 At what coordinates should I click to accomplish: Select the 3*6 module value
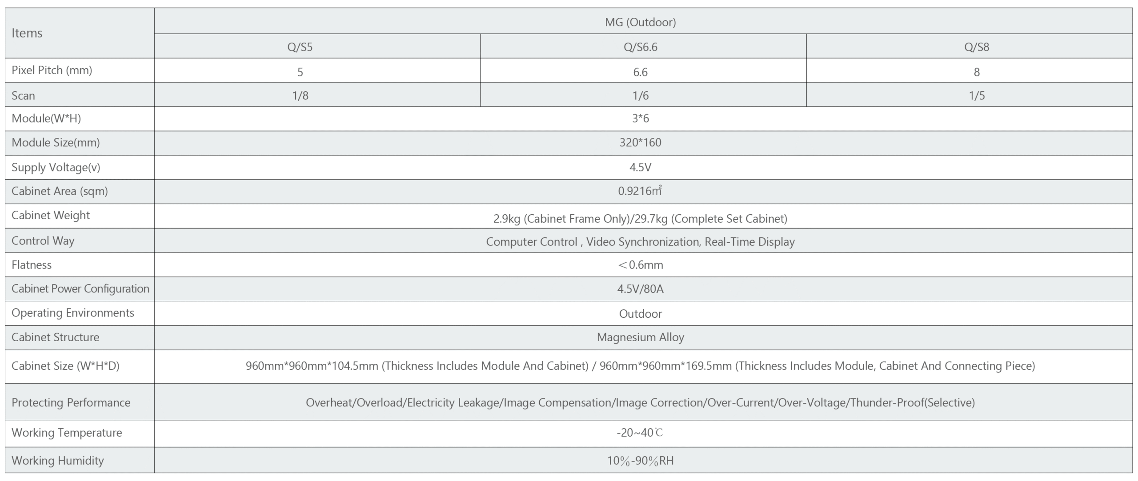click(640, 118)
